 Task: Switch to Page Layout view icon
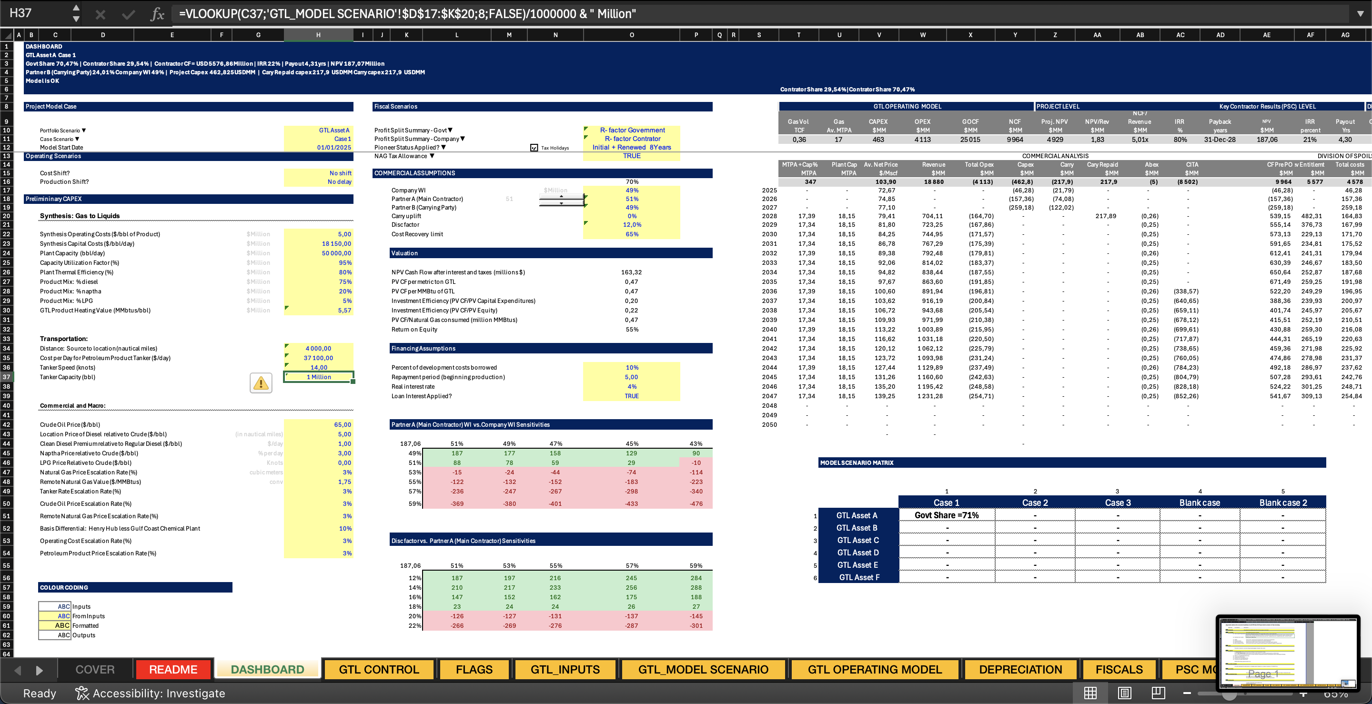coord(1124,693)
